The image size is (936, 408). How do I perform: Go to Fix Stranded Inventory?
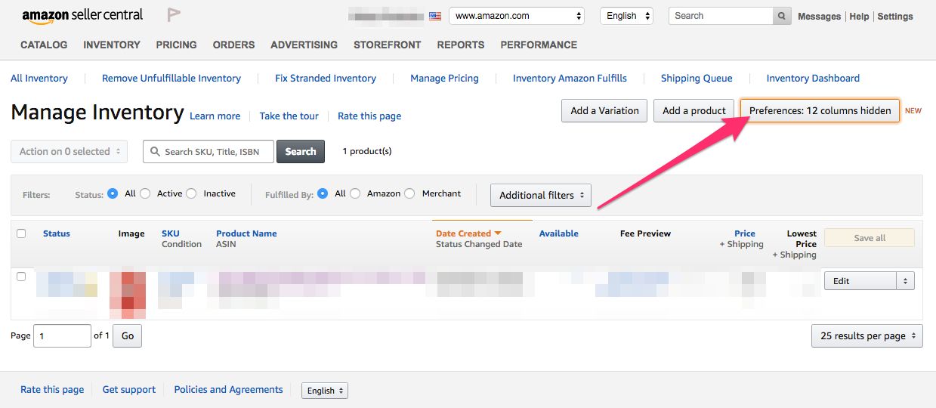[x=326, y=78]
